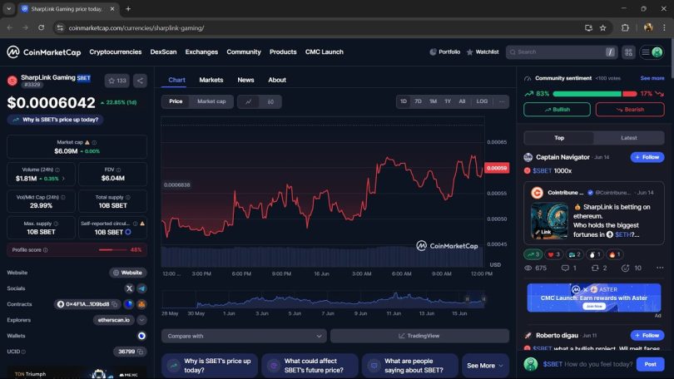Viewport: 674px width, 379px height.
Task: Open the Community menu
Action: click(244, 52)
